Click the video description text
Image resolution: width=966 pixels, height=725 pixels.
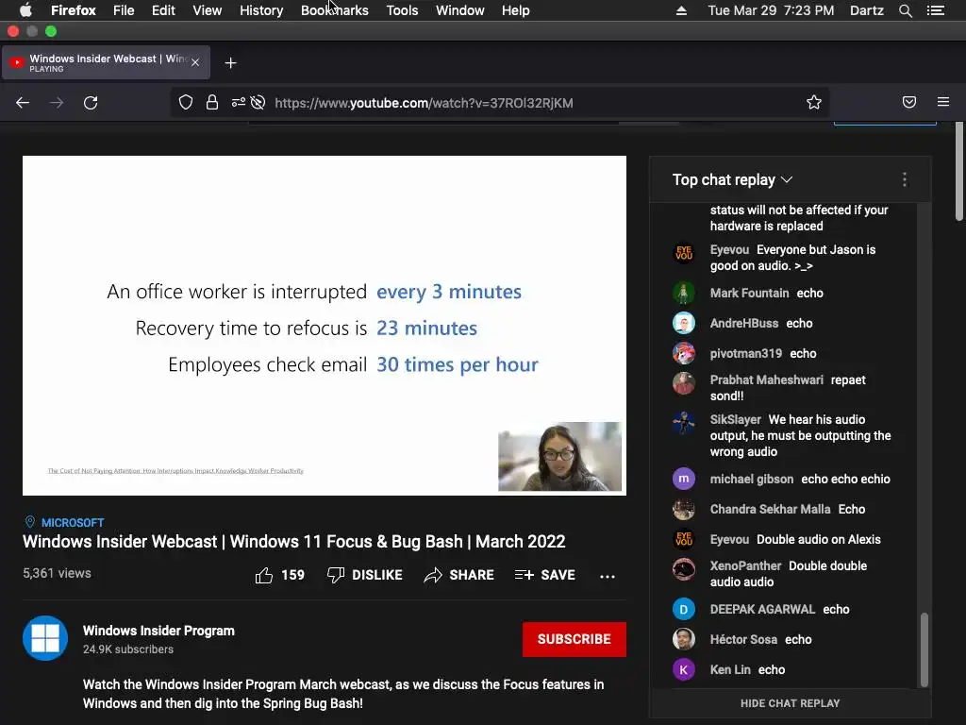343,694
